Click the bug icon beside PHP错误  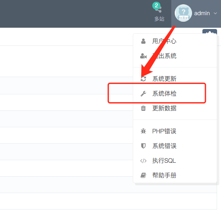[143, 131]
